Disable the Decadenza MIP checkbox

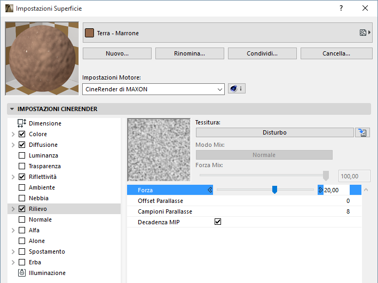(217, 222)
